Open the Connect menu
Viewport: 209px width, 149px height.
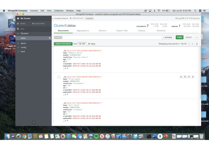34,11
